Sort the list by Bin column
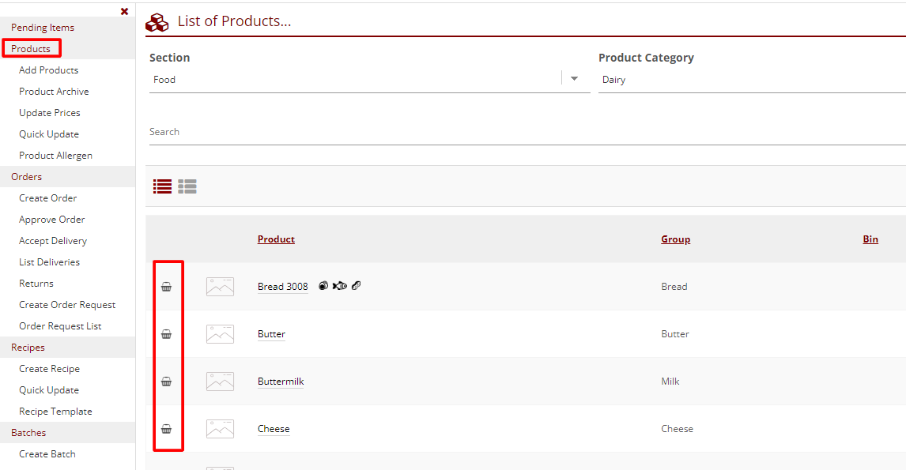This screenshot has height=470, width=906. coord(870,239)
